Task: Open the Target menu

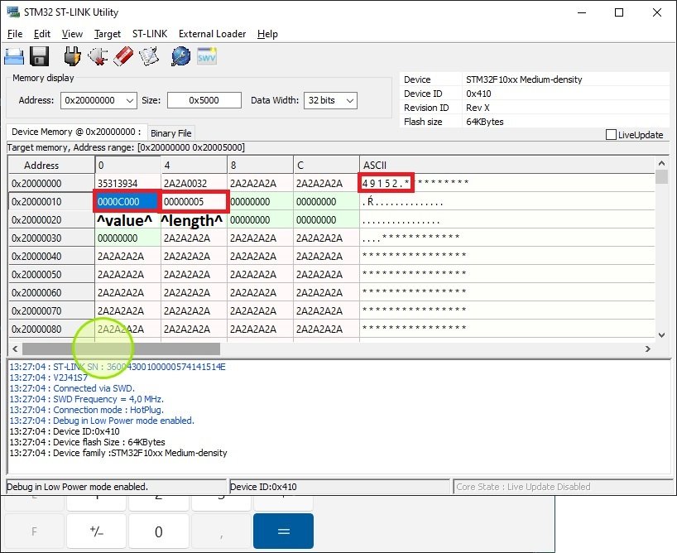Action: [x=108, y=34]
